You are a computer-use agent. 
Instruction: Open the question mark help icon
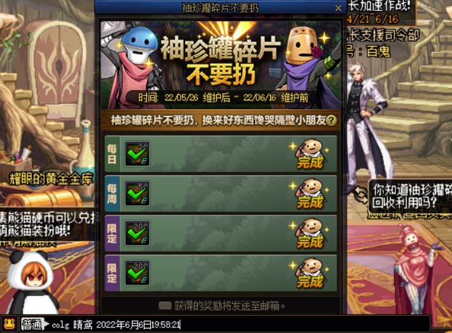coord(331,120)
